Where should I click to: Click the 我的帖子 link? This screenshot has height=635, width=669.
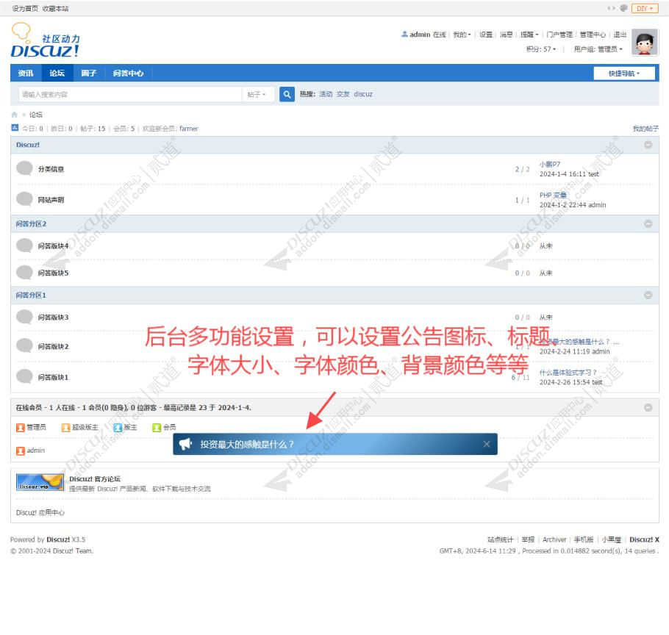[645, 129]
